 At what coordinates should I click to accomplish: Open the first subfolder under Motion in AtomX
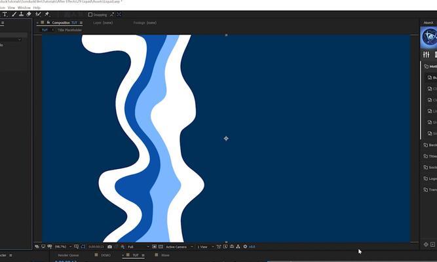[432, 77]
